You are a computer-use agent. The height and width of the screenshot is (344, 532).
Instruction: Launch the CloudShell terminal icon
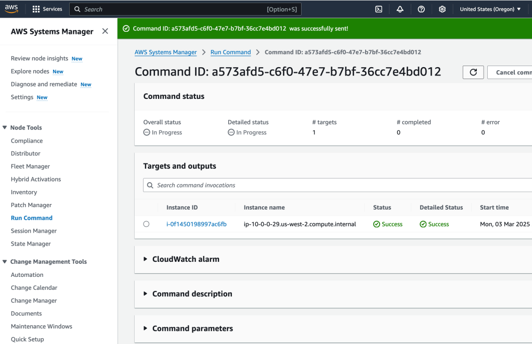[x=379, y=9]
